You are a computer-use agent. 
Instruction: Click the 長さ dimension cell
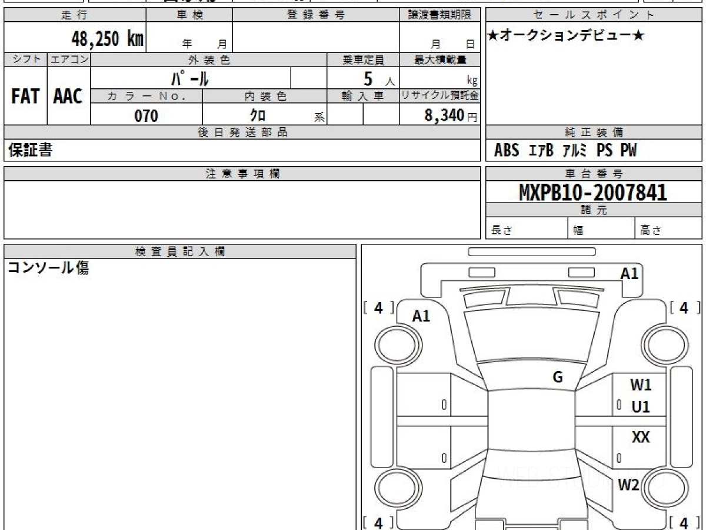pyautogui.click(x=527, y=228)
